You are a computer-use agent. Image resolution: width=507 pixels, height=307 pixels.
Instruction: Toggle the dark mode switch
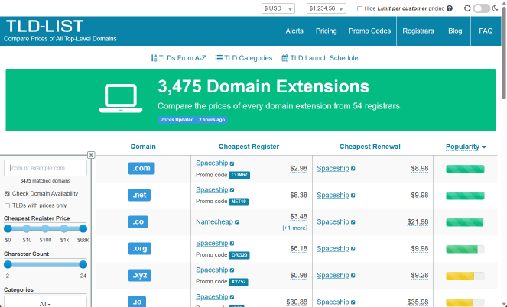[482, 8]
